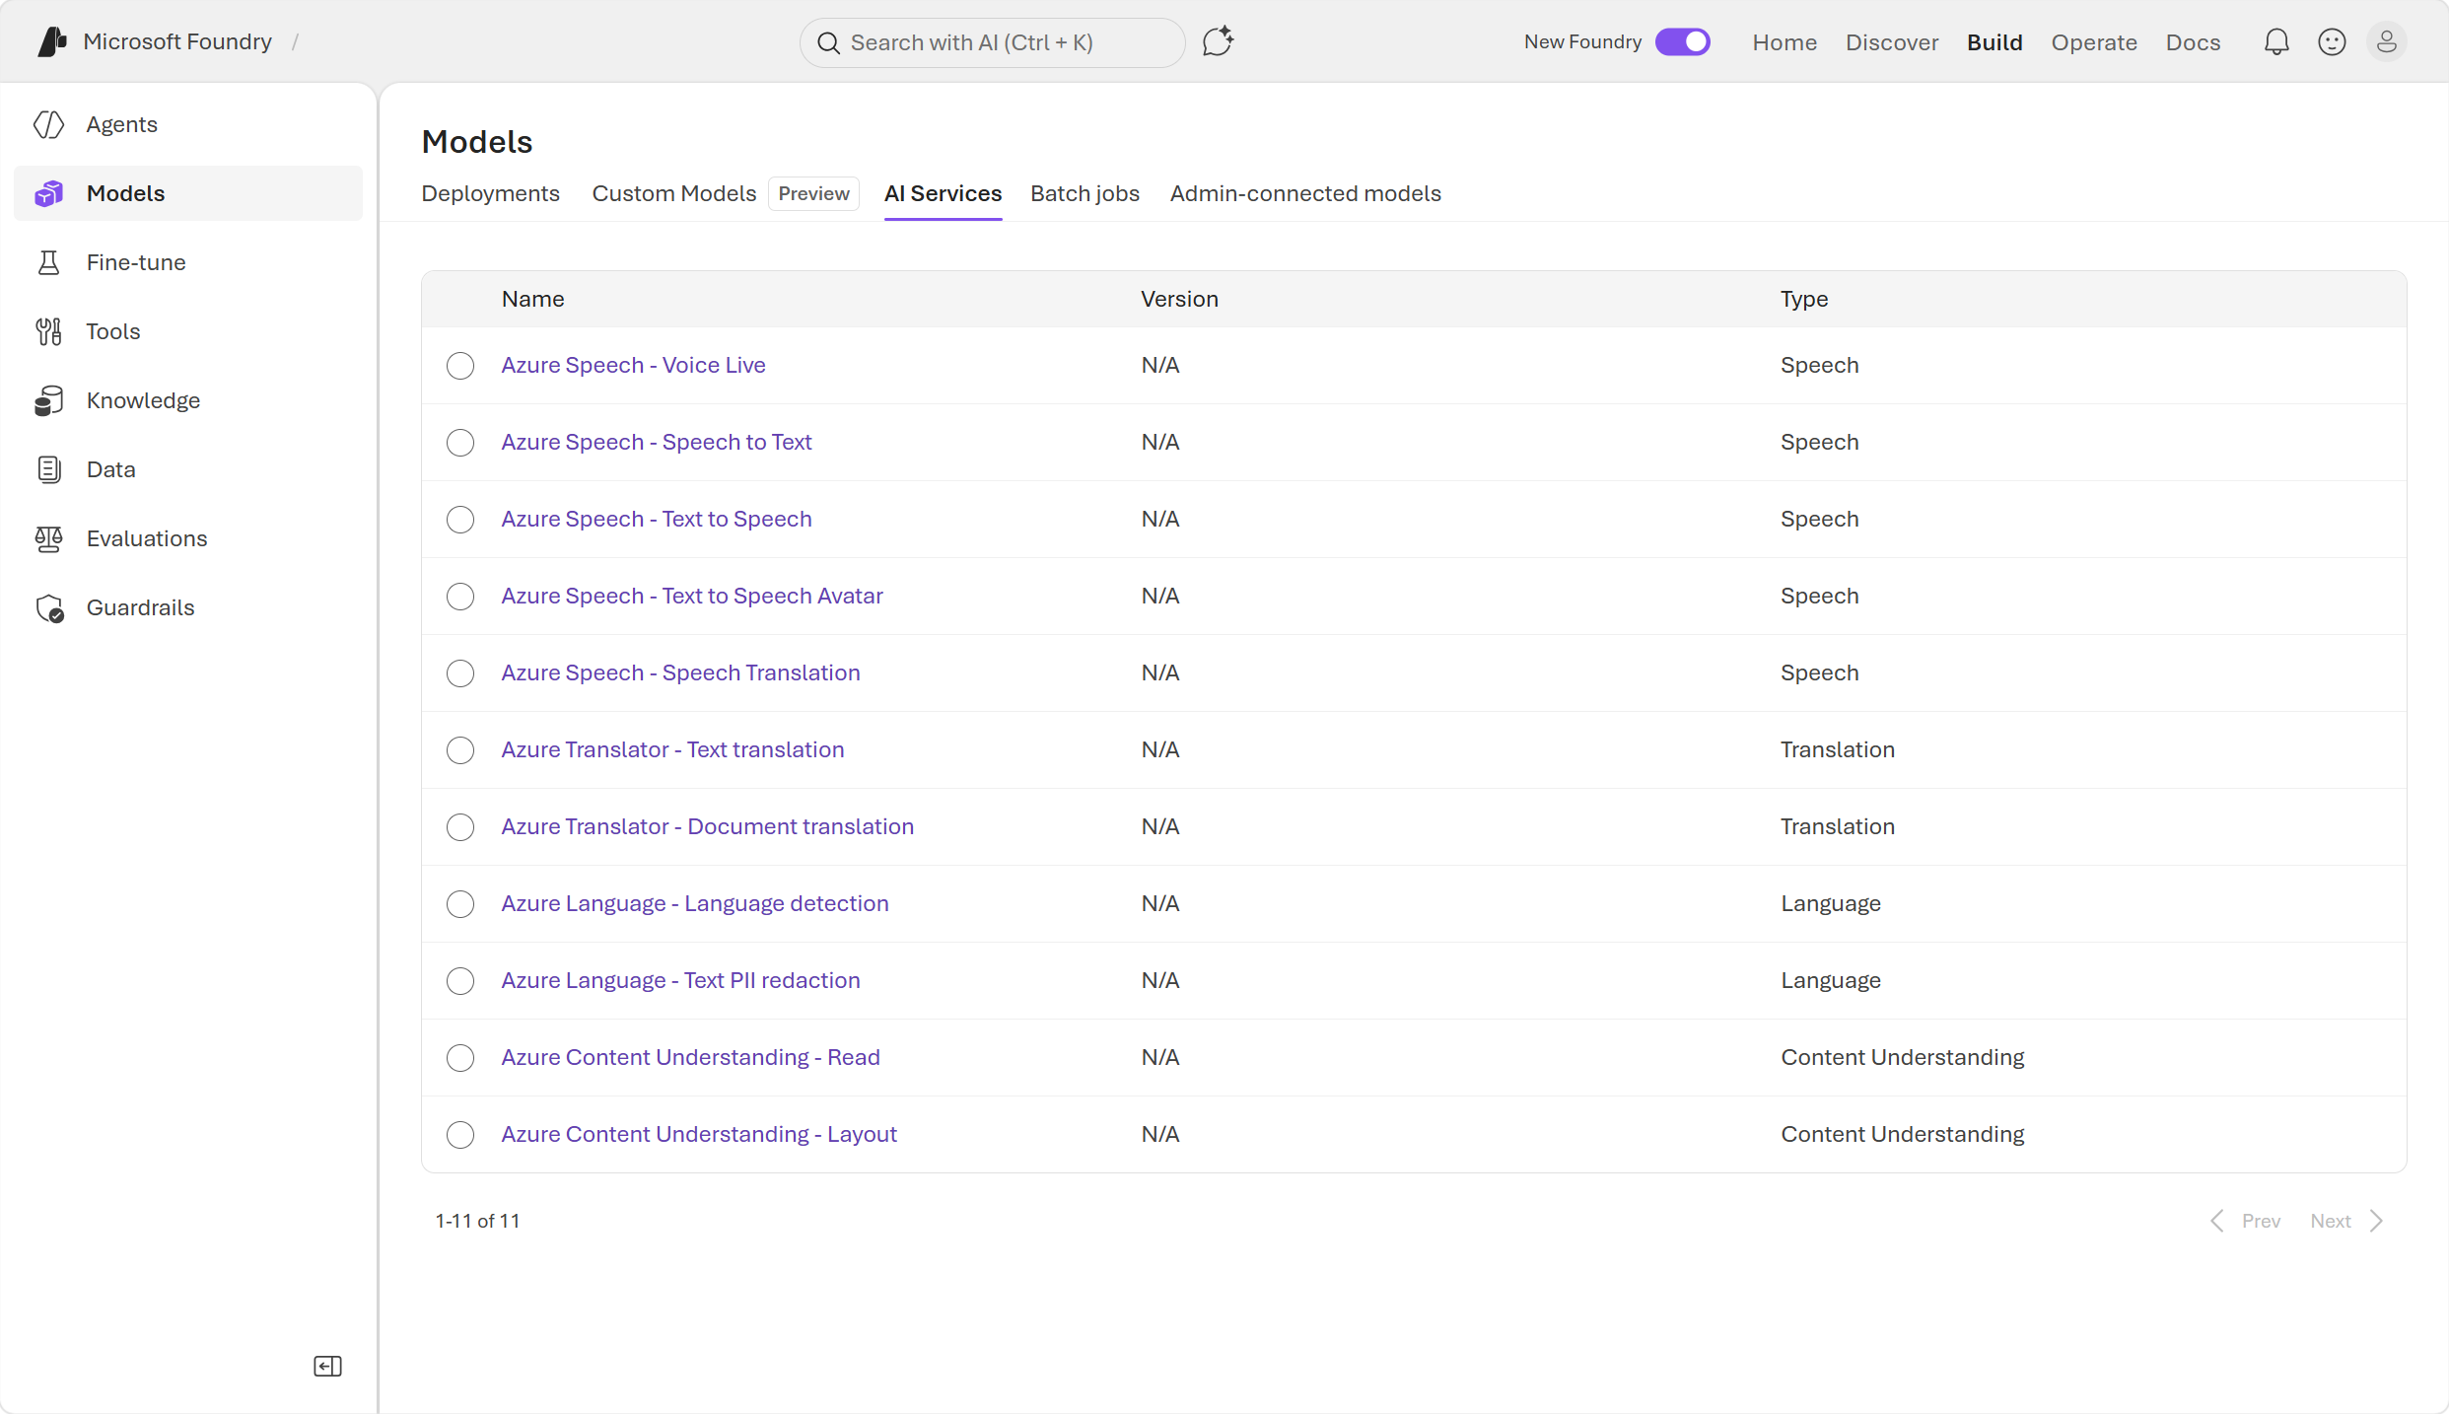This screenshot has height=1414, width=2449.
Task: Click the Knowledge database icon
Action: [49, 400]
